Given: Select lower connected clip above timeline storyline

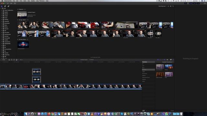Looking at the screenshot, I should 37,79.
